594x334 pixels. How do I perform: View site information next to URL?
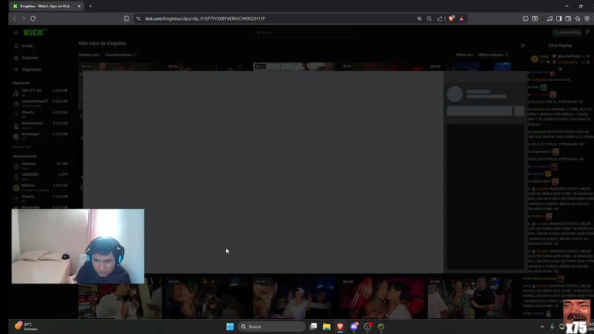click(x=138, y=19)
